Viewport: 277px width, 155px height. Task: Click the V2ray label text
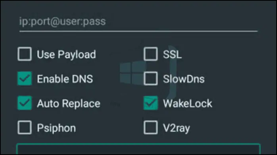click(177, 128)
